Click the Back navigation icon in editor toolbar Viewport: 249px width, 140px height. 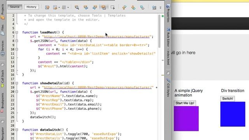tap(55, 7)
